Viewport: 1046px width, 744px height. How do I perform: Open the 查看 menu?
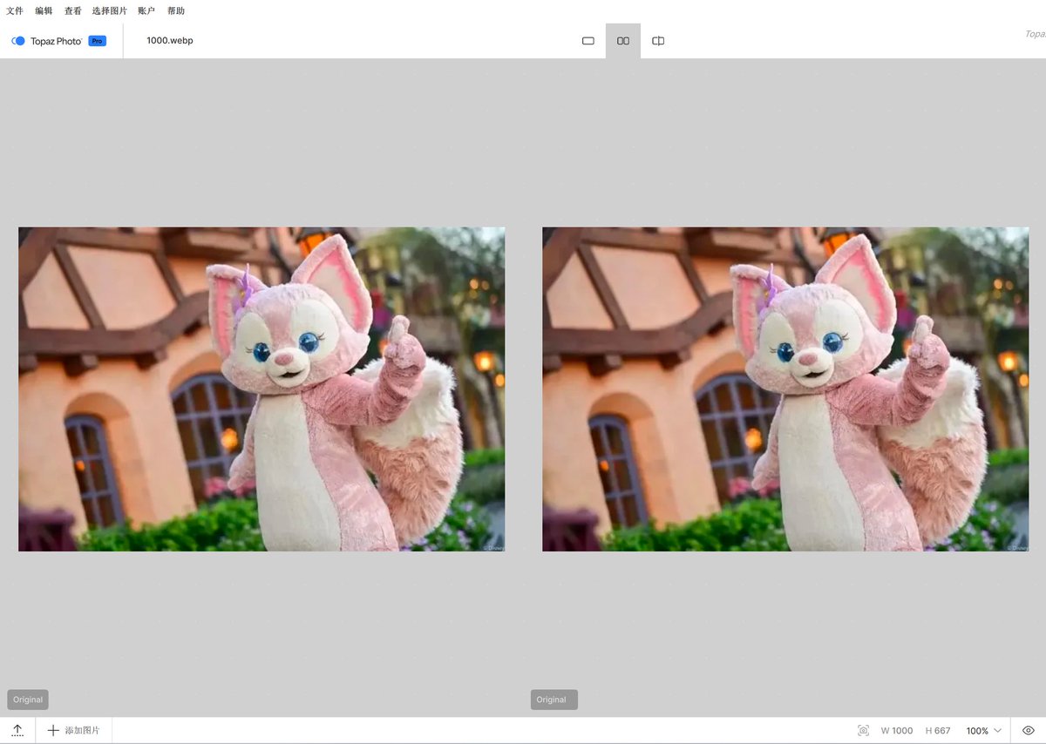pyautogui.click(x=72, y=11)
